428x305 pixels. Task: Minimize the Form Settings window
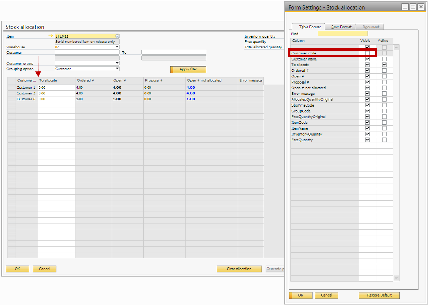pos(405,7)
